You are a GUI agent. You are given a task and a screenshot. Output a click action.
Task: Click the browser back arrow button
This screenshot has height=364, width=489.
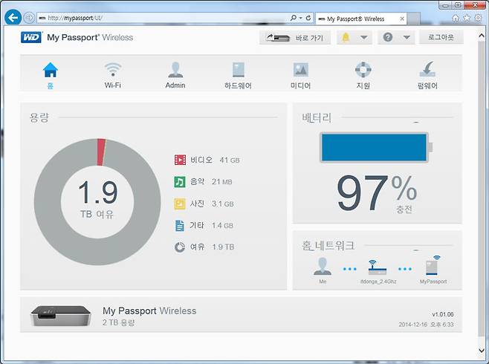(x=13, y=17)
